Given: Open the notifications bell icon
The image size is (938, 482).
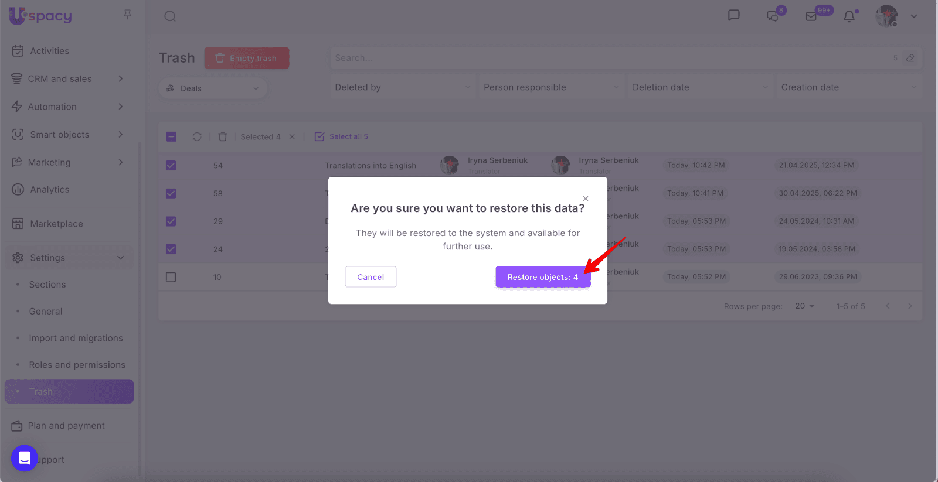Looking at the screenshot, I should tap(849, 16).
